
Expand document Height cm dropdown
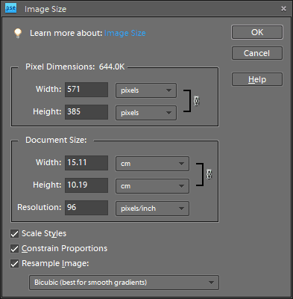coord(152,186)
